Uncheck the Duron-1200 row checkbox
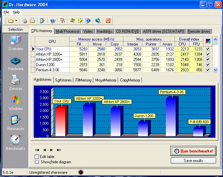 coord(208,65)
